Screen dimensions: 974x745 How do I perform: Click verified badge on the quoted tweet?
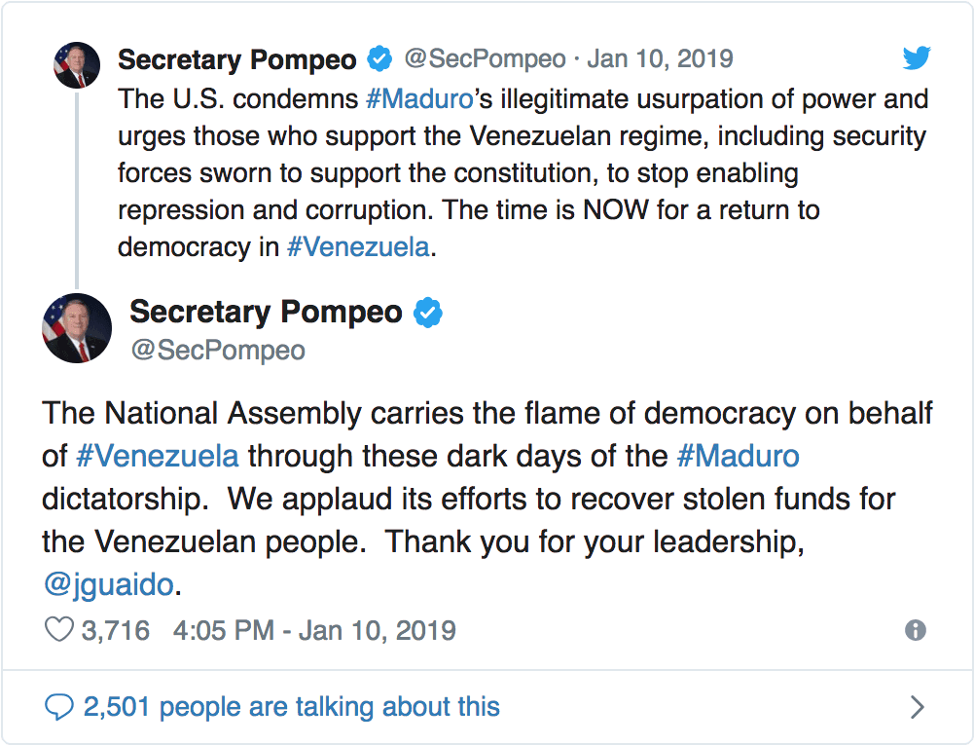(x=379, y=59)
